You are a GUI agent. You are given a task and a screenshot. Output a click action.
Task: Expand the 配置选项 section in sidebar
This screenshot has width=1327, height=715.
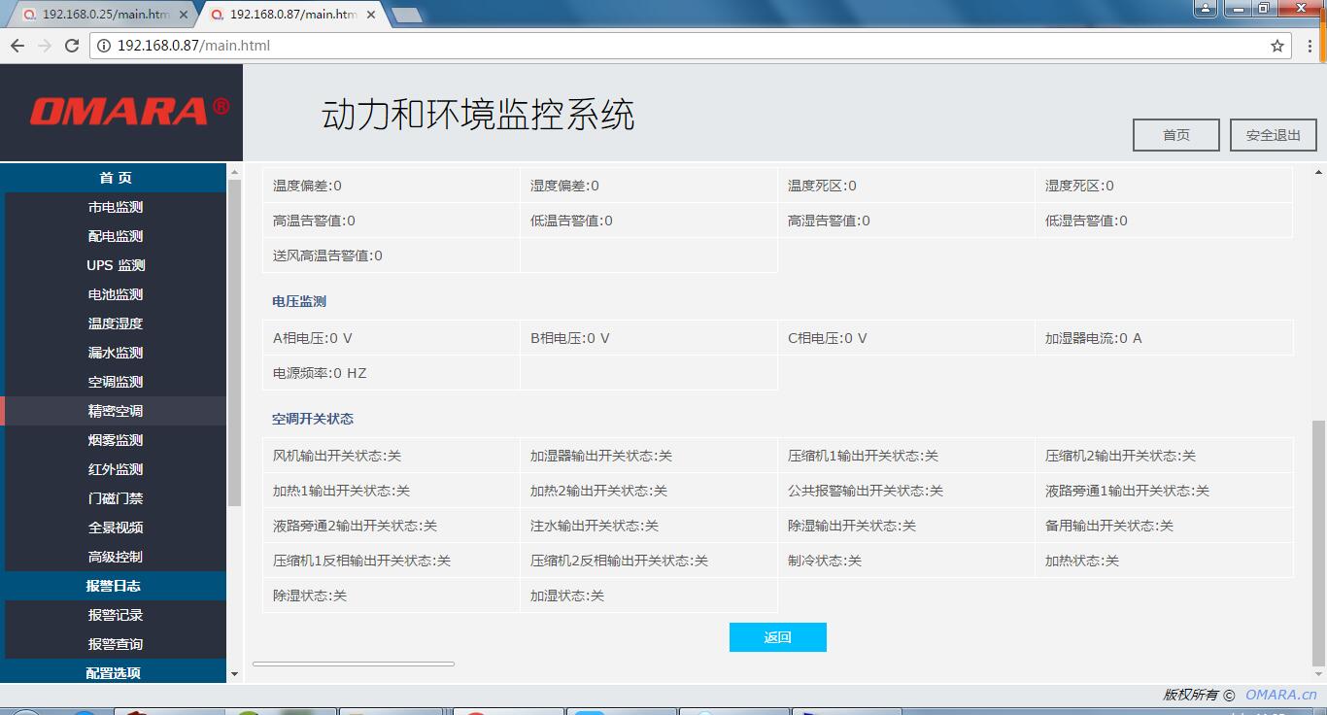(114, 671)
